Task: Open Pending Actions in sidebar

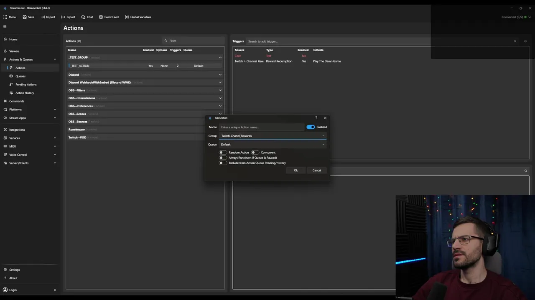Action: [26, 85]
